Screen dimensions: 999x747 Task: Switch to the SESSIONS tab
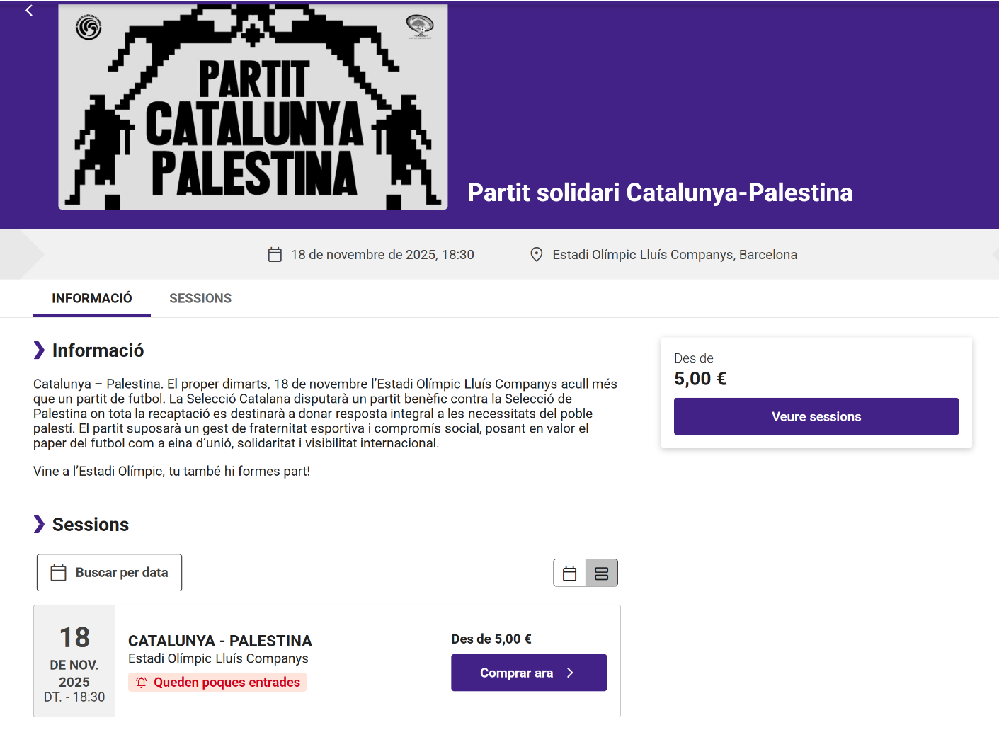200,299
